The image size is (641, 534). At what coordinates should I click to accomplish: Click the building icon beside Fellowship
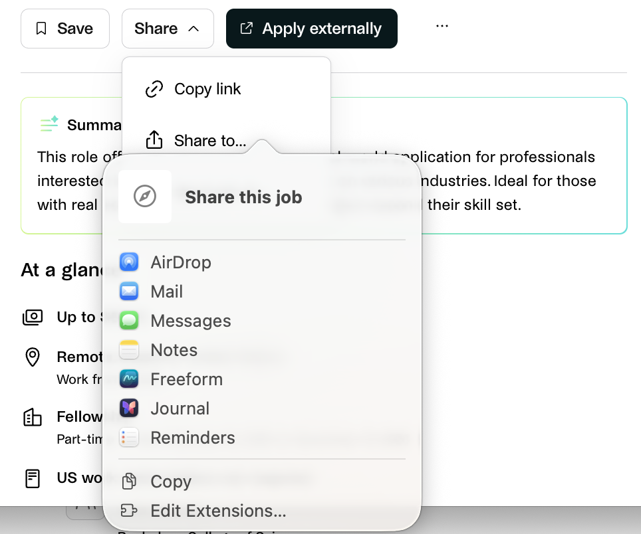pos(33,417)
